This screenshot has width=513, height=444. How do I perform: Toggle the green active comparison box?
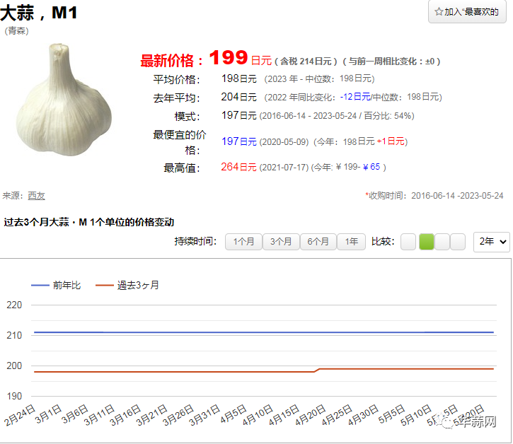[x=427, y=242]
